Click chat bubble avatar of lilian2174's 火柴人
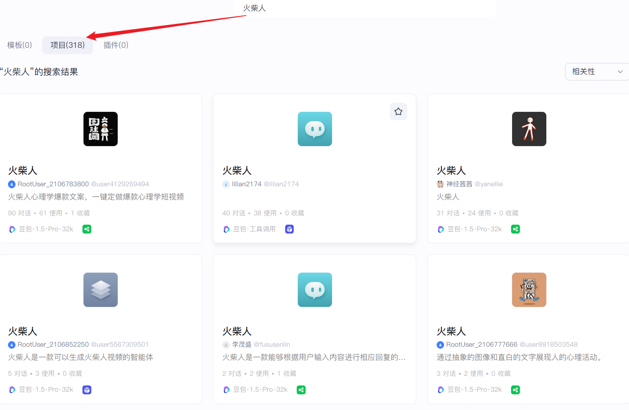This screenshot has width=629, height=410. tap(315, 129)
